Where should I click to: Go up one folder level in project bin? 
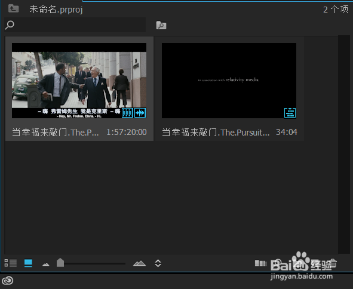click(x=13, y=8)
